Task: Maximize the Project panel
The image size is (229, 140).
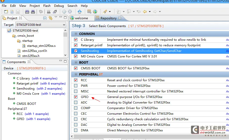Action: (65, 17)
